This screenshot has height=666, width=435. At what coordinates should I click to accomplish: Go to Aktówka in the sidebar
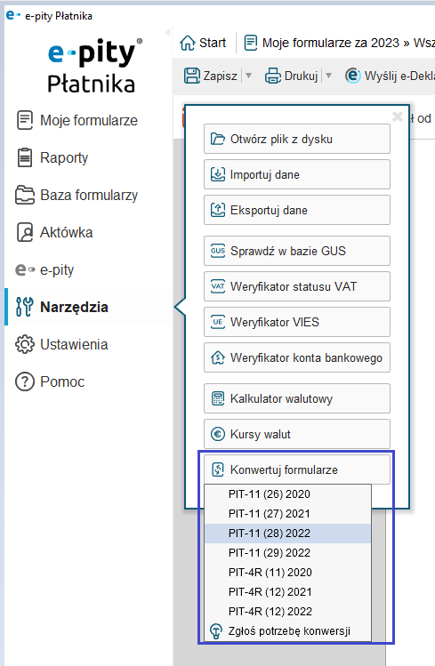pos(54,233)
